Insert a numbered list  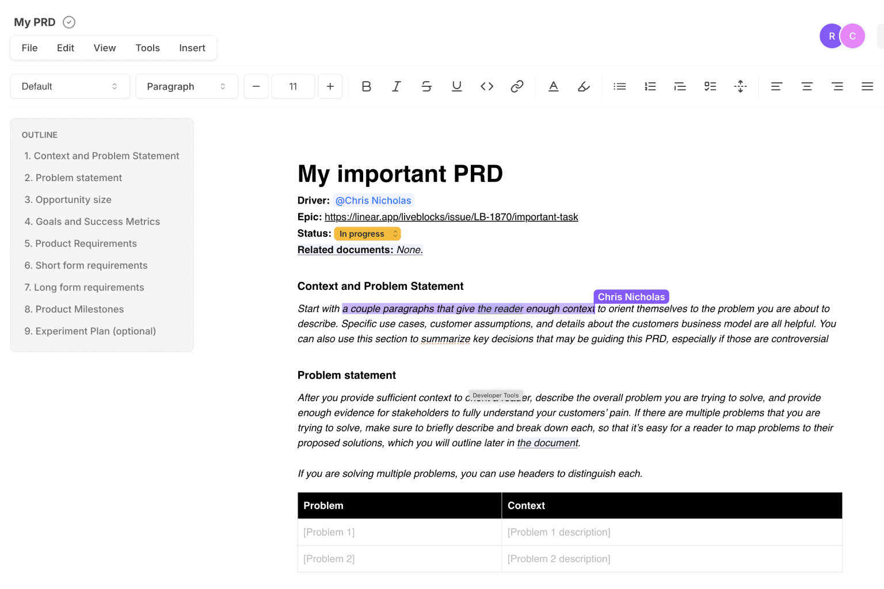[x=650, y=86]
